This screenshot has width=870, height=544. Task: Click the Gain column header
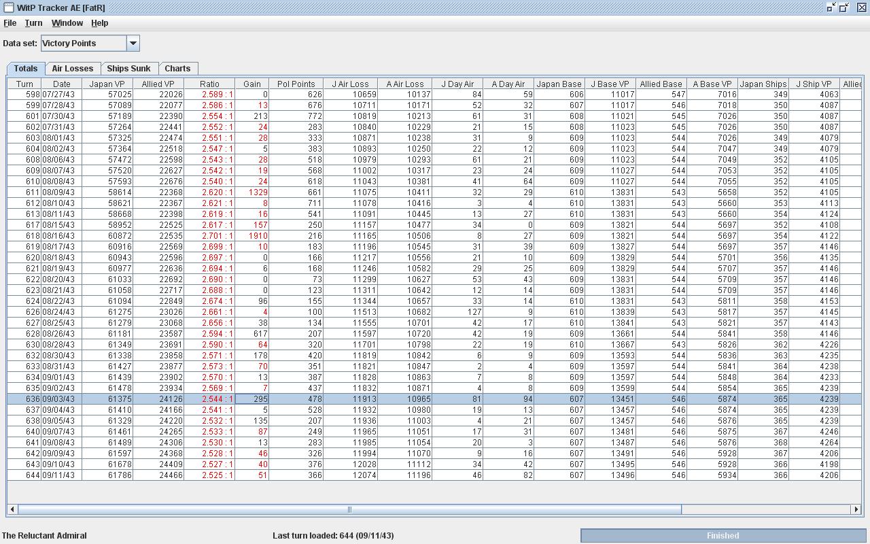(x=251, y=84)
